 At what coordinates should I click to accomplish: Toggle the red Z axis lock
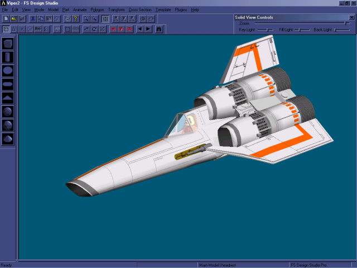tap(129, 29)
